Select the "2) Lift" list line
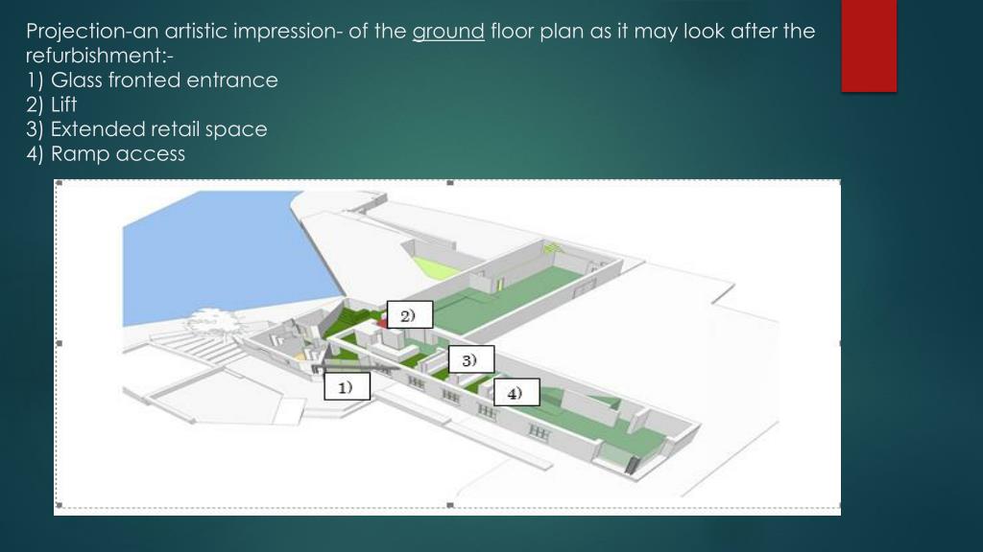This screenshot has height=552, width=983. coord(52,104)
